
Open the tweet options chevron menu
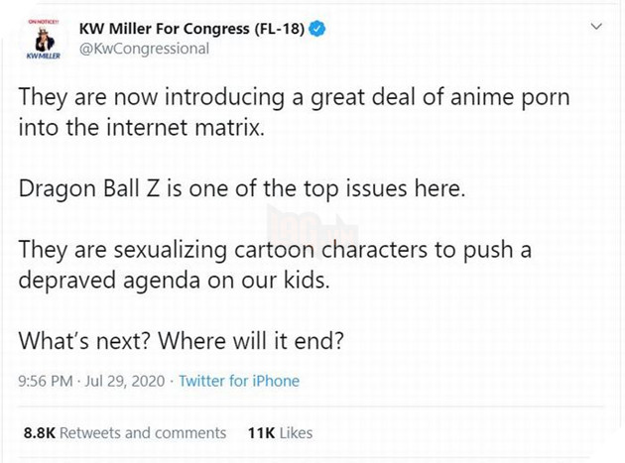[x=595, y=27]
